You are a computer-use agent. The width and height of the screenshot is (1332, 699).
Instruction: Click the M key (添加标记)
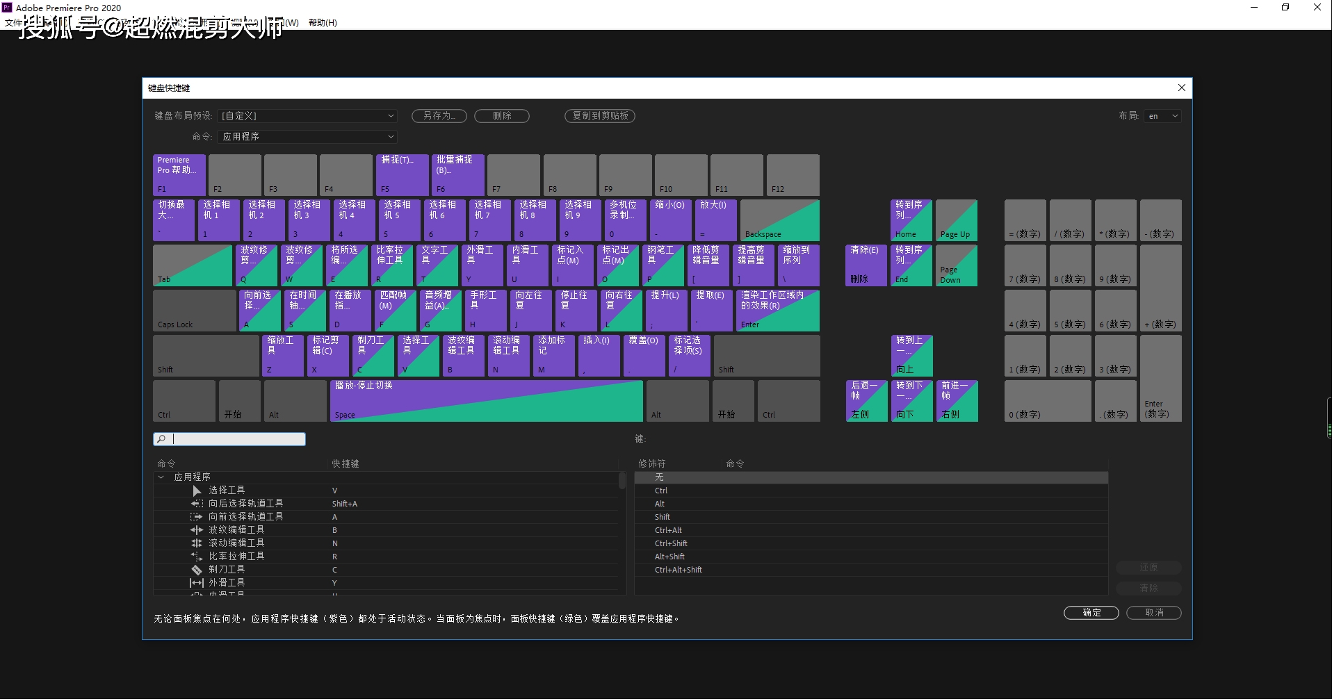tap(554, 356)
